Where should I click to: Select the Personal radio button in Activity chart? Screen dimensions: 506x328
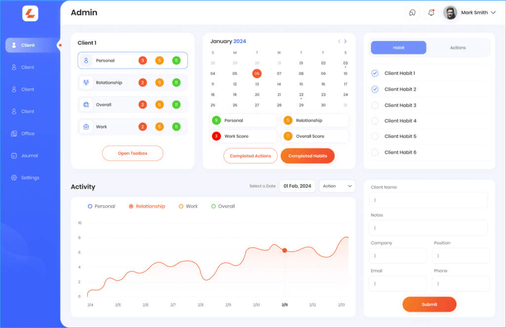click(x=90, y=206)
